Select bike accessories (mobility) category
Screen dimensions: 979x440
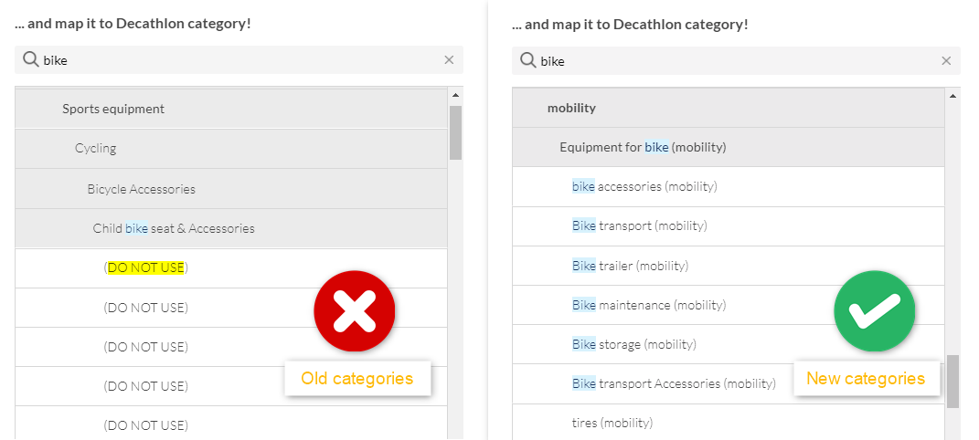click(x=644, y=186)
